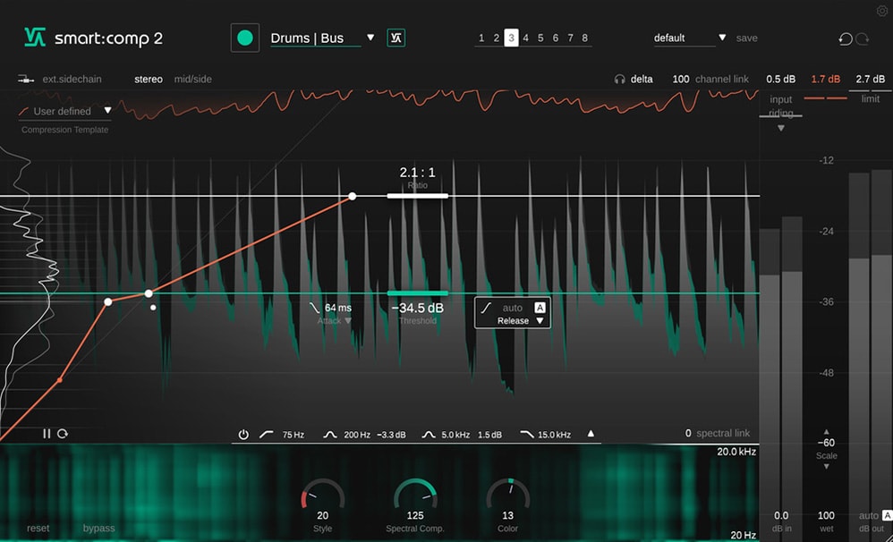893x542 pixels.
Task: Switch to state slot 4
Action: click(x=525, y=38)
